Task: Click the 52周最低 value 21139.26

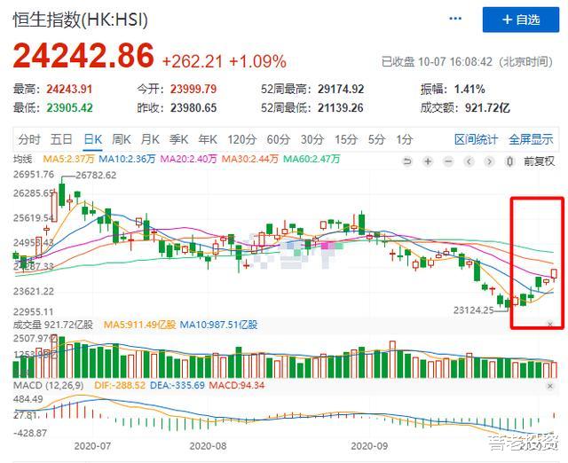Action: click(x=341, y=108)
